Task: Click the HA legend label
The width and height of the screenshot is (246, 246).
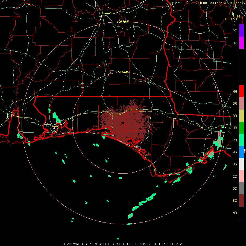Action: click(x=235, y=92)
